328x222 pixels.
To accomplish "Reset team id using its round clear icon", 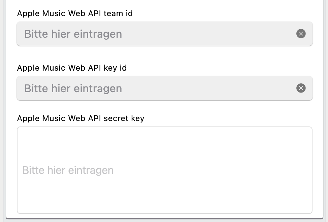I will point(301,34).
